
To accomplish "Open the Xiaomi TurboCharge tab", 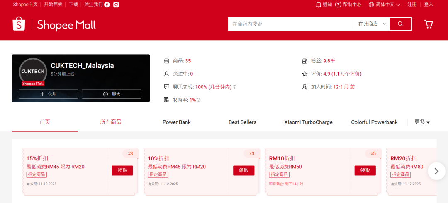I will pyautogui.click(x=308, y=122).
